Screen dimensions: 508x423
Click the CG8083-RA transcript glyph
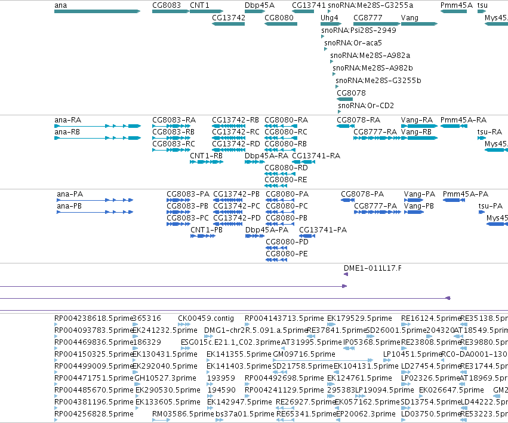click(x=171, y=126)
